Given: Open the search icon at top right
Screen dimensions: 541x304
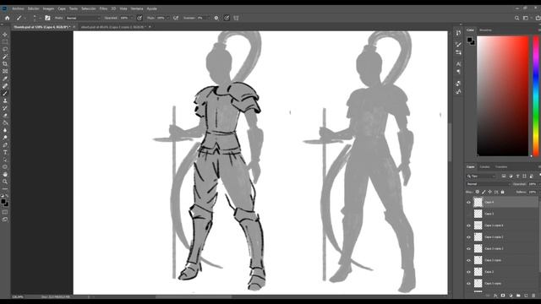Looking at the screenshot, I should click(x=516, y=18).
